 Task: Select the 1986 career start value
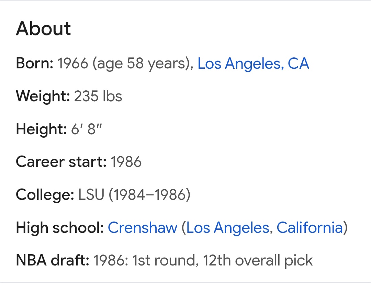tap(126, 162)
